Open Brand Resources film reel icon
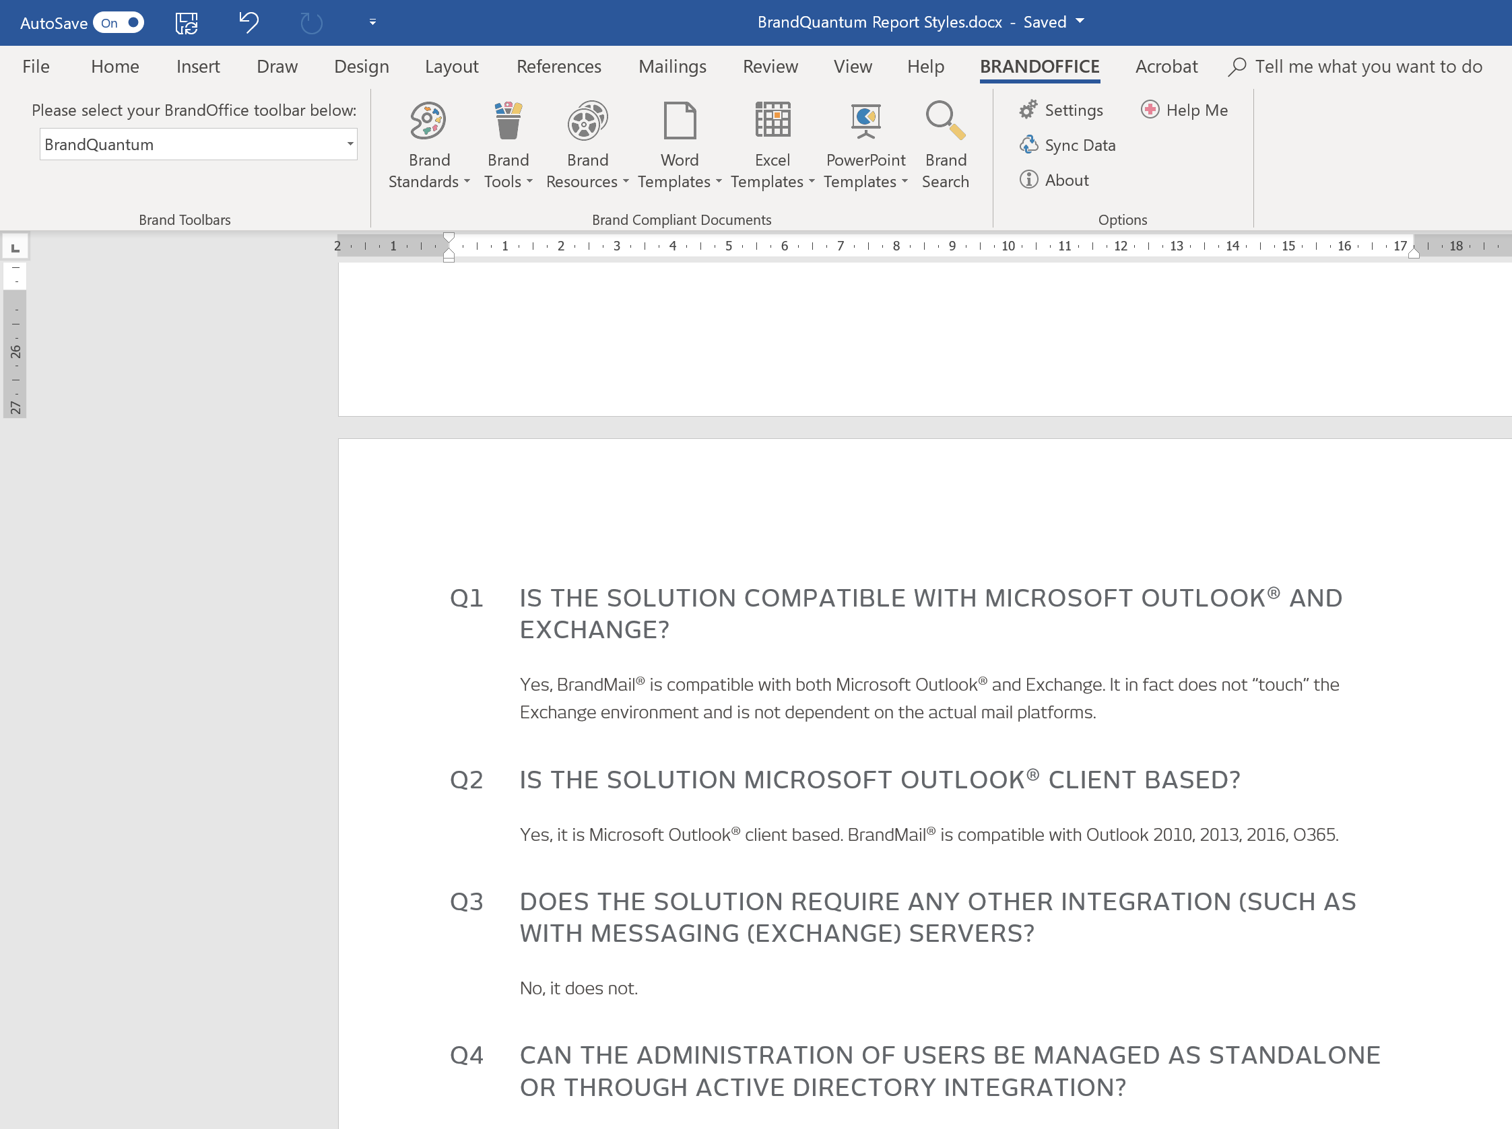This screenshot has width=1512, height=1129. [587, 122]
